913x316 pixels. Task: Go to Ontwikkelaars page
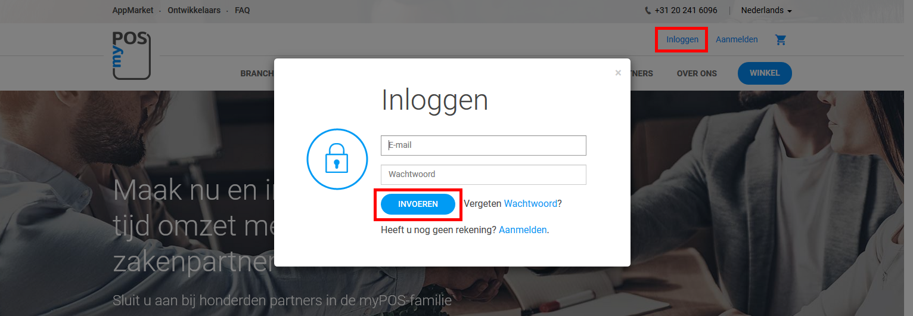click(x=194, y=11)
